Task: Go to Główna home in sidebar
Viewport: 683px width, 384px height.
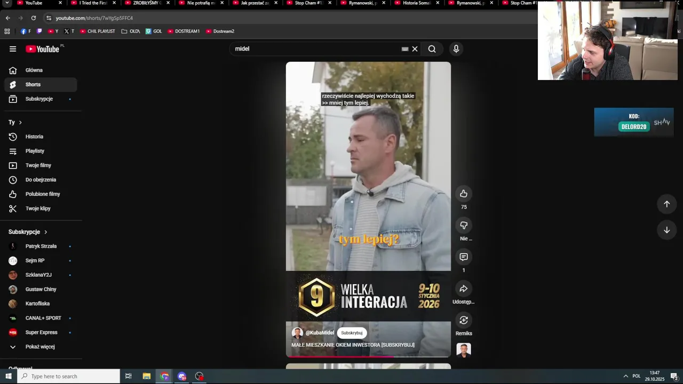Action: [41, 70]
